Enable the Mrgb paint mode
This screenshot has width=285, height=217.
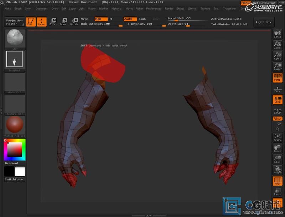coord(84,19)
